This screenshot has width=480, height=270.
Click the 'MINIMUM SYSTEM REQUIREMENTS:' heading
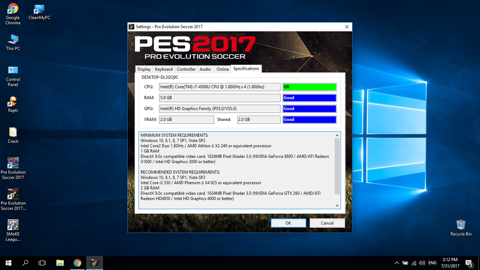(x=174, y=135)
